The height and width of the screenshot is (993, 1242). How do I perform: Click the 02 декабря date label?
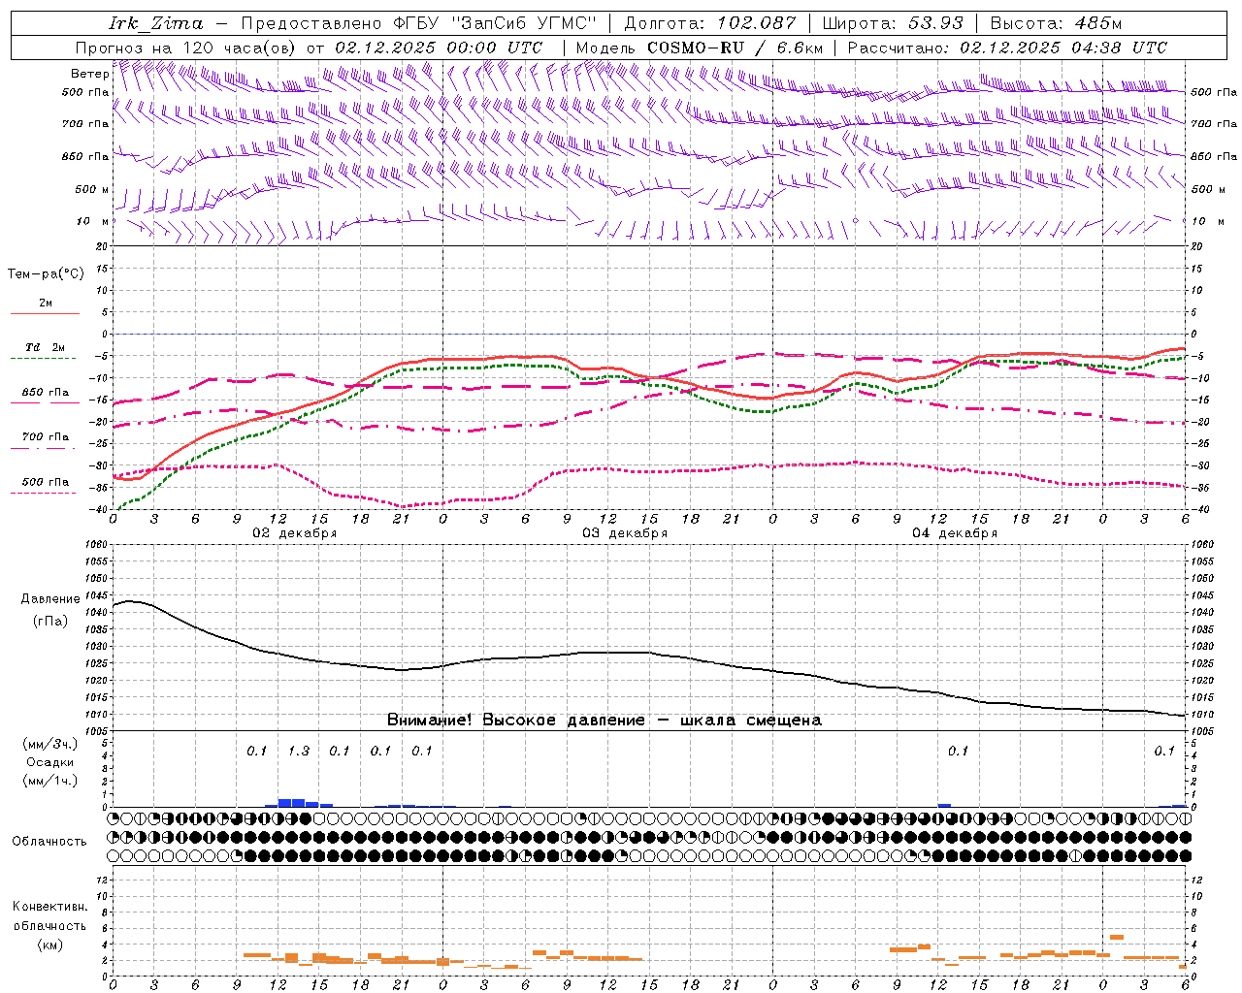pos(295,533)
